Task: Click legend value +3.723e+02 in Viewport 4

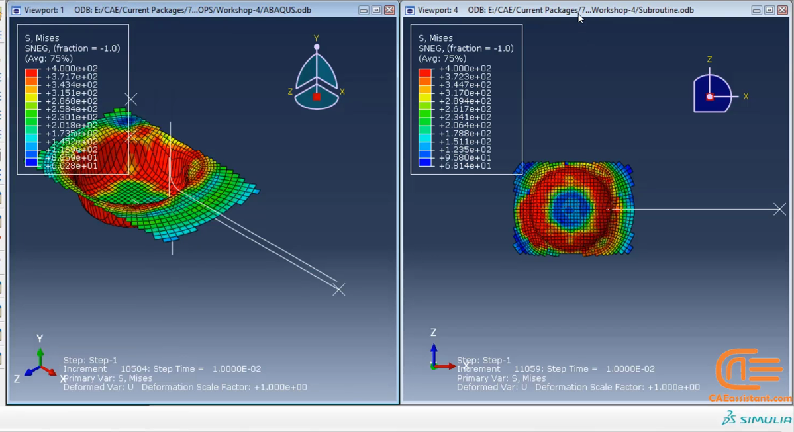Action: 465,77
